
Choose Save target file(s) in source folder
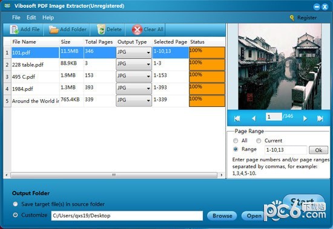coord(15,204)
